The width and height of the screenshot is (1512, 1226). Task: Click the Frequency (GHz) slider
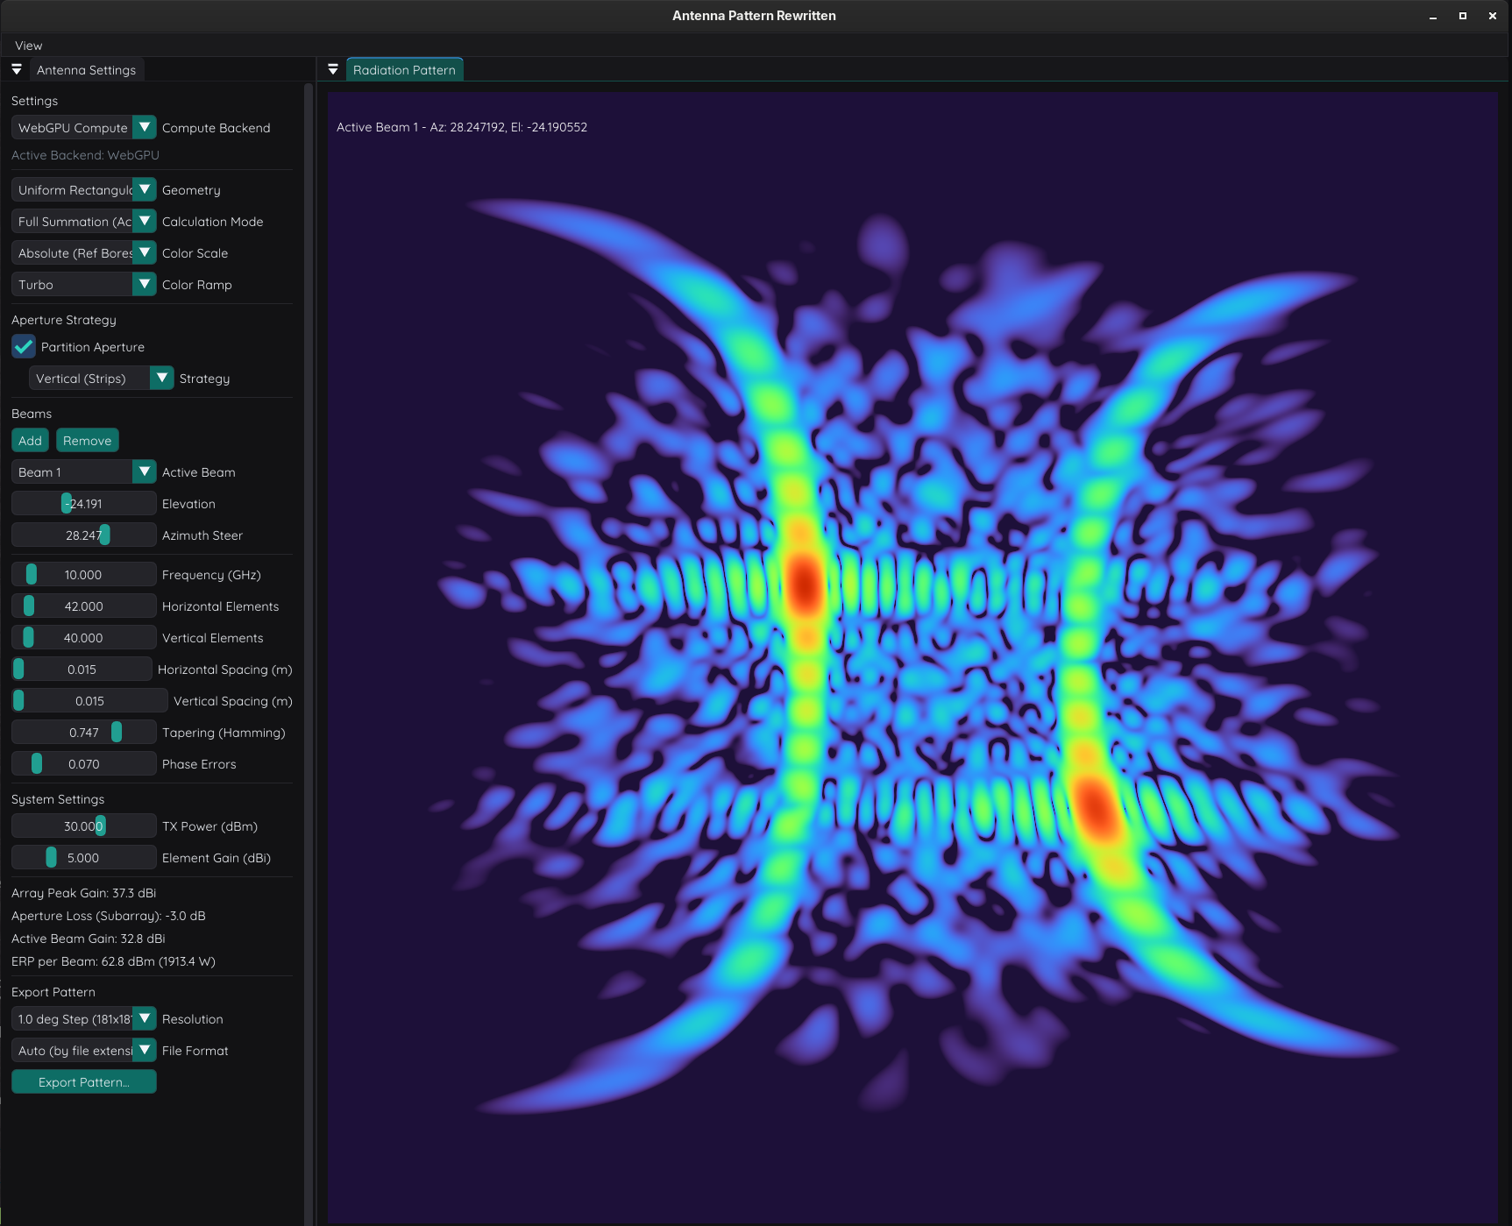click(83, 574)
